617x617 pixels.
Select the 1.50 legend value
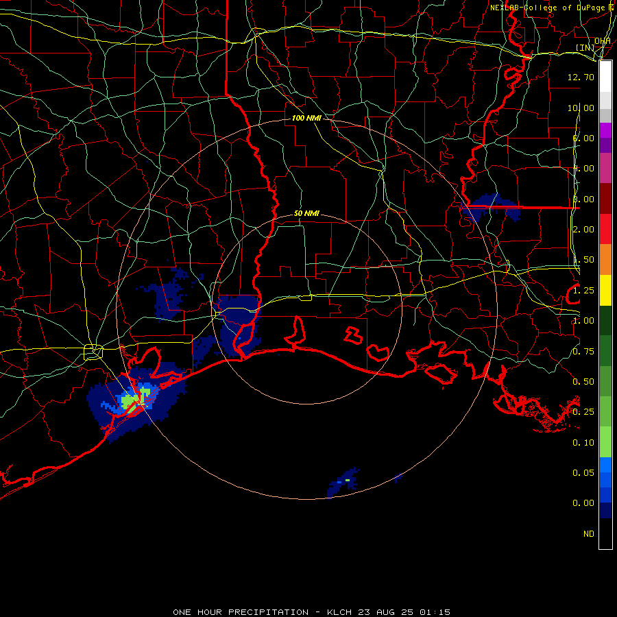[583, 260]
